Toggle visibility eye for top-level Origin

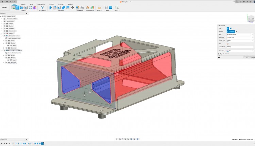pyautogui.click(x=4, y=23)
